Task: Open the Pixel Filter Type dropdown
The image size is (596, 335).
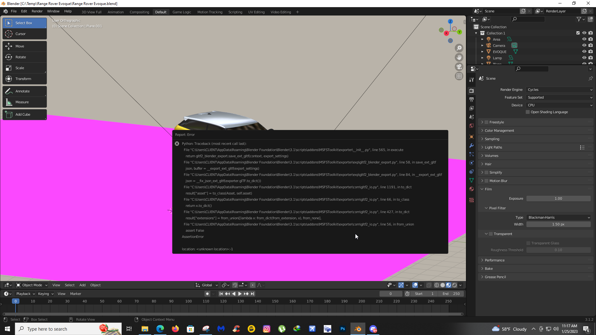Action: pyautogui.click(x=558, y=217)
